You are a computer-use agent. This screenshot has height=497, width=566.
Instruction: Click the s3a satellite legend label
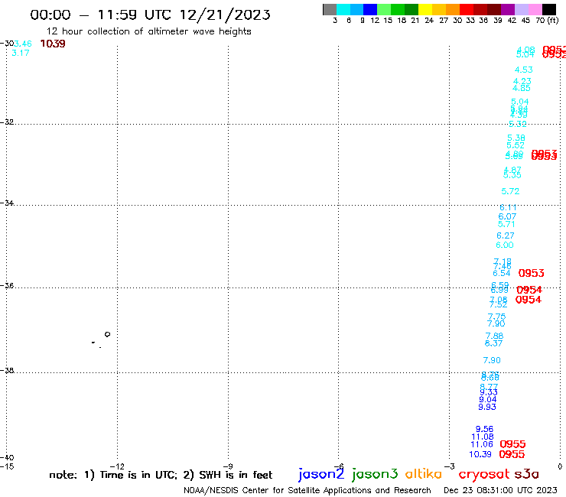click(x=526, y=474)
